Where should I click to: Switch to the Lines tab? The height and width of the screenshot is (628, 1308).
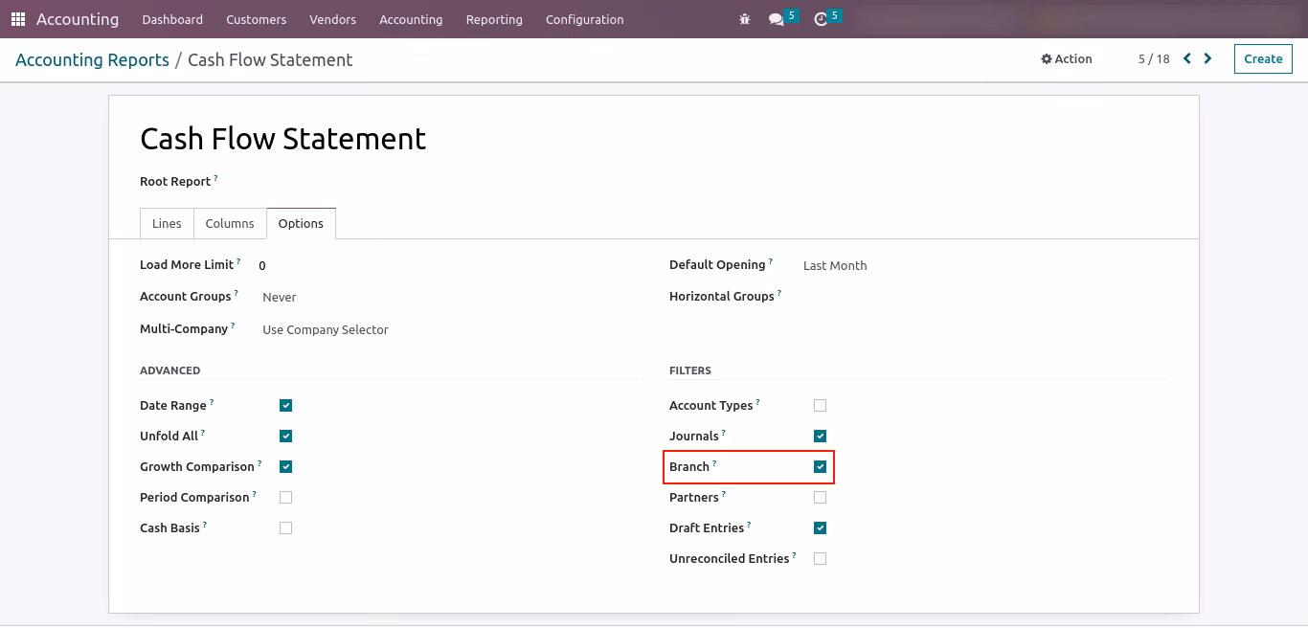pos(167,223)
